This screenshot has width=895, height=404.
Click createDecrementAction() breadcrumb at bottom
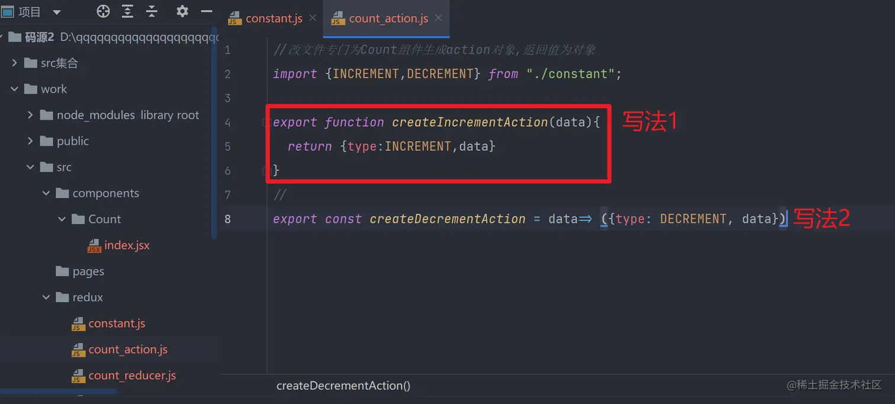[x=343, y=385]
